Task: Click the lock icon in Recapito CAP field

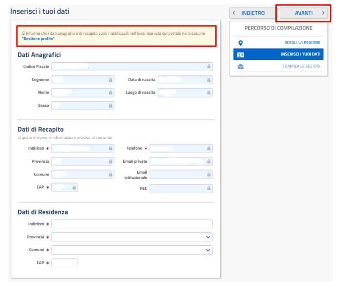Action: tap(74, 188)
